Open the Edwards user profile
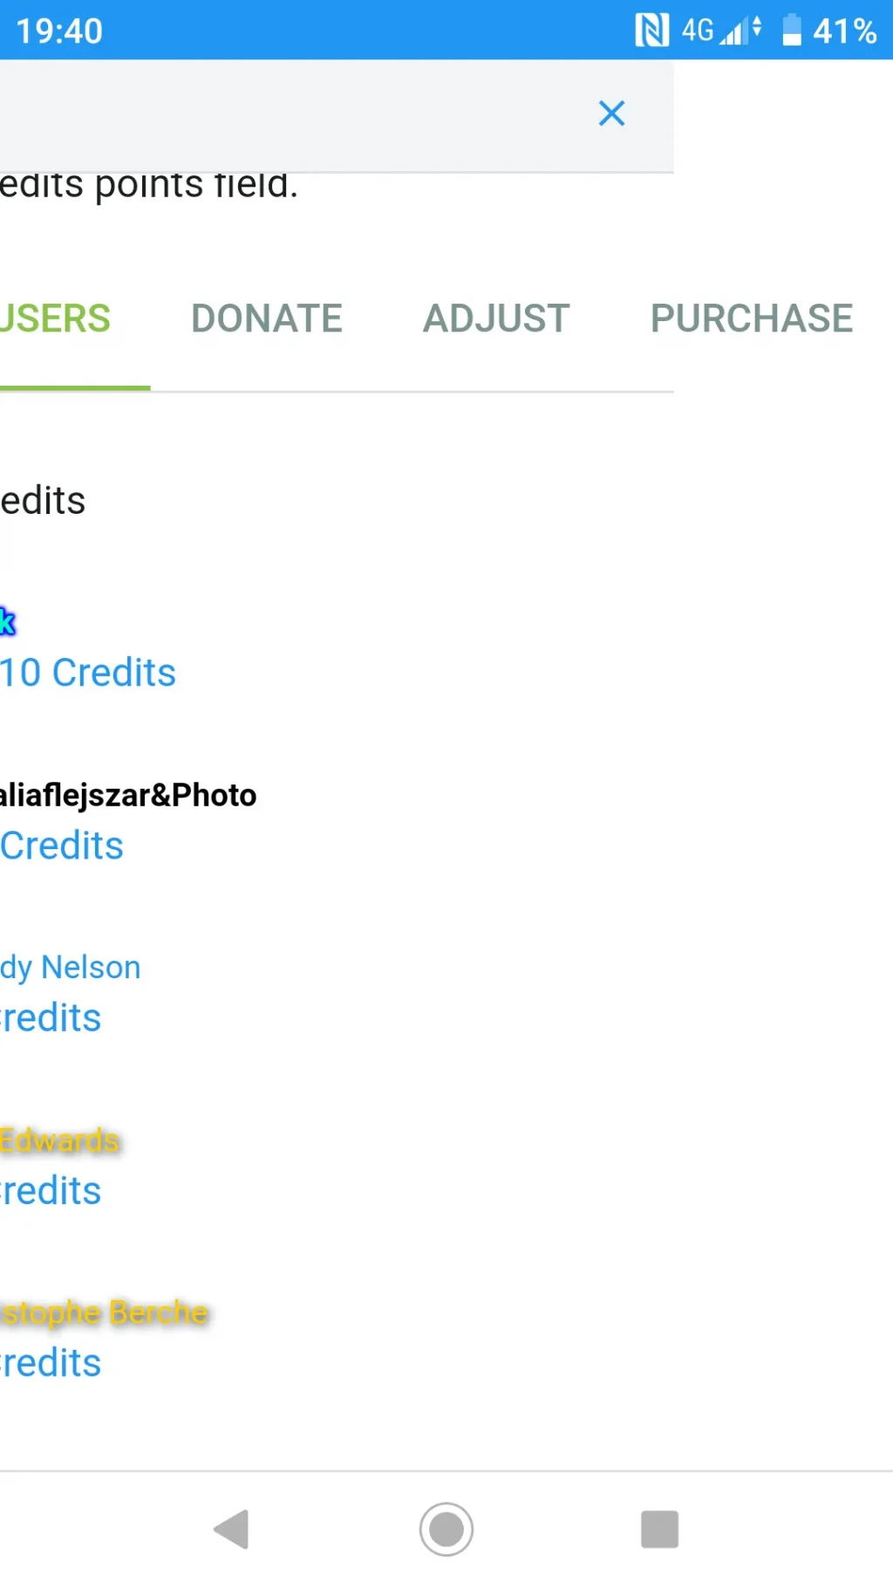The height and width of the screenshot is (1589, 893). pos(59,1140)
